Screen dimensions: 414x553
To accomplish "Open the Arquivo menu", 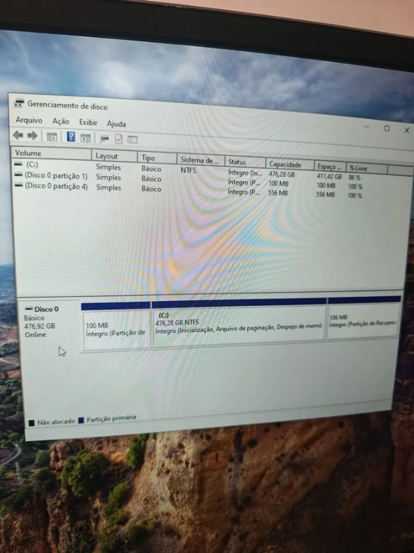I will click(x=29, y=120).
